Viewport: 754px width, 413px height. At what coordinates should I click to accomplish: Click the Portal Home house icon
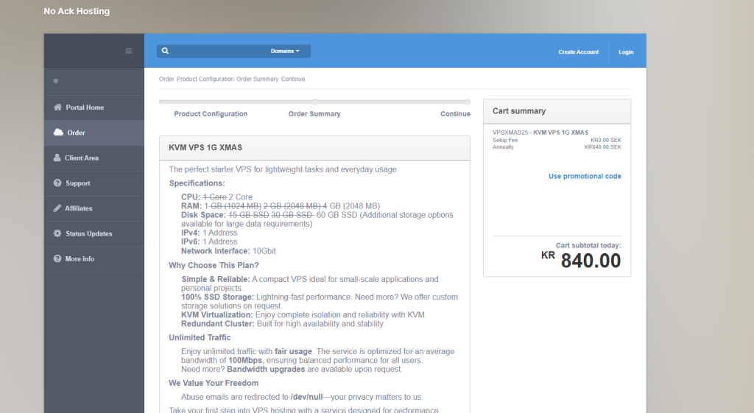pyautogui.click(x=57, y=107)
